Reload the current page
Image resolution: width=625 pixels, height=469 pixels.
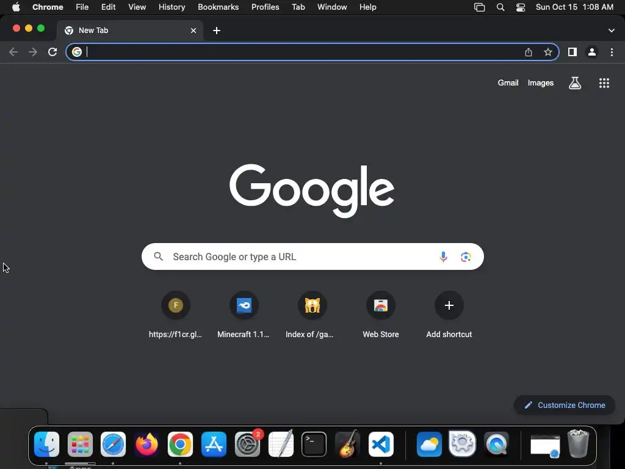click(x=52, y=52)
